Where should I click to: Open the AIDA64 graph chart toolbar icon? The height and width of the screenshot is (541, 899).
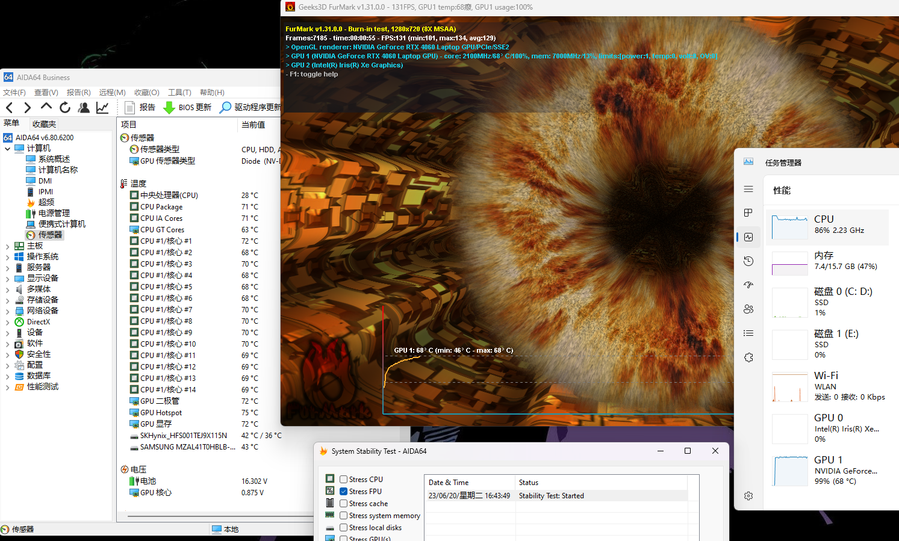point(102,108)
